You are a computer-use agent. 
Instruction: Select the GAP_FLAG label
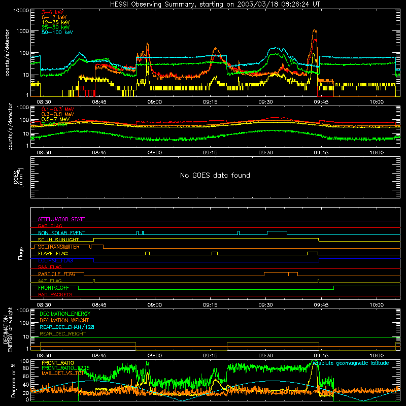[50, 226]
